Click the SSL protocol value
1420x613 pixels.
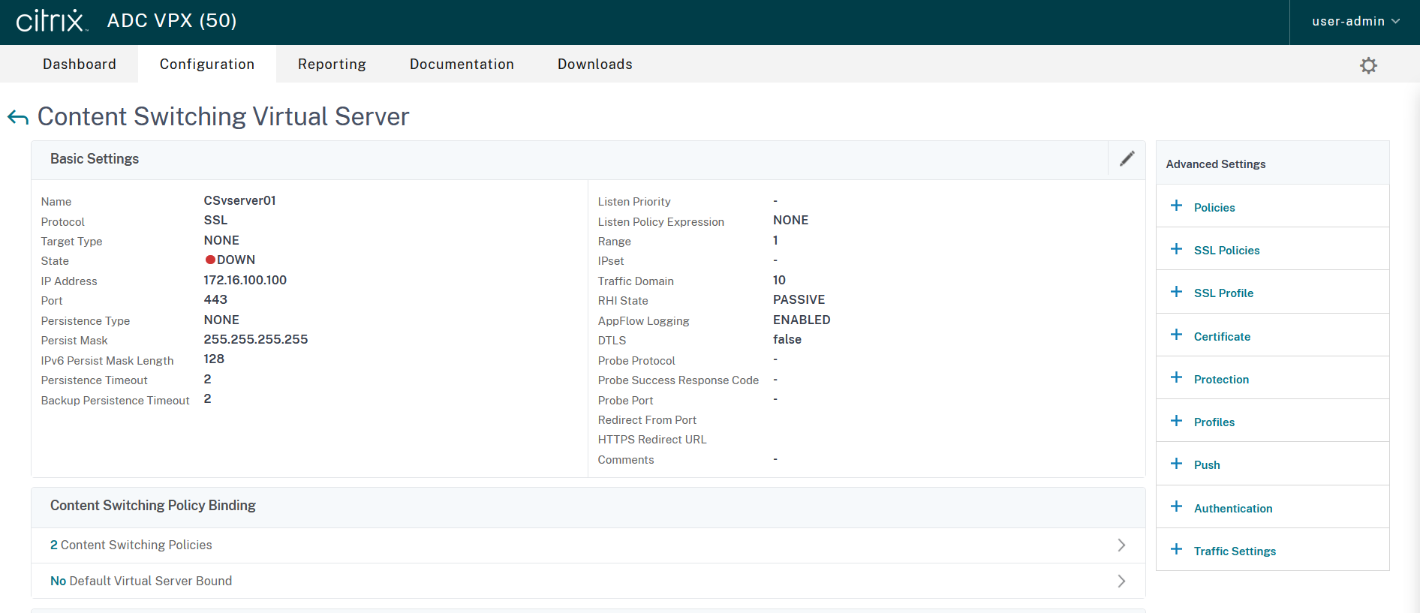coord(215,220)
